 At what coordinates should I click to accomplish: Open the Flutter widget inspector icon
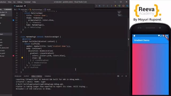coord(127,6)
